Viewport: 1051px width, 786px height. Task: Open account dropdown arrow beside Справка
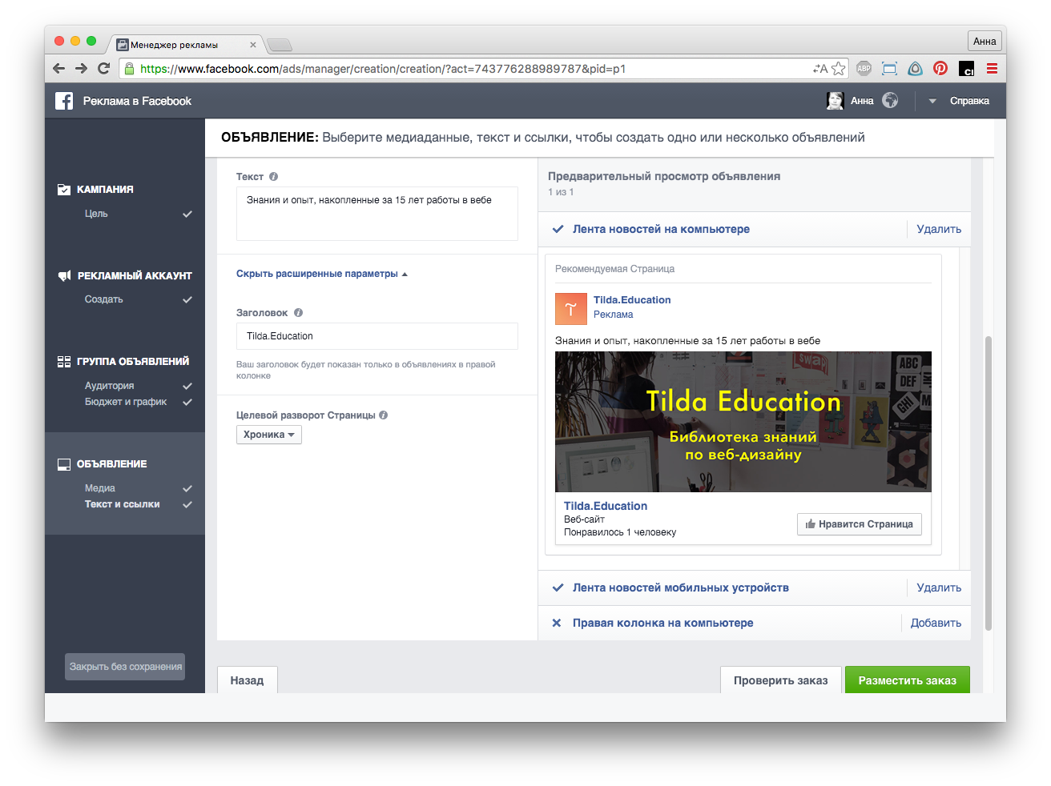pyautogui.click(x=932, y=102)
